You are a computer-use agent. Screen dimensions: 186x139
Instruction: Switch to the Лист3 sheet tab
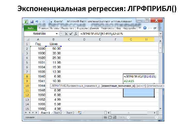pyautogui.click(x=70, y=113)
